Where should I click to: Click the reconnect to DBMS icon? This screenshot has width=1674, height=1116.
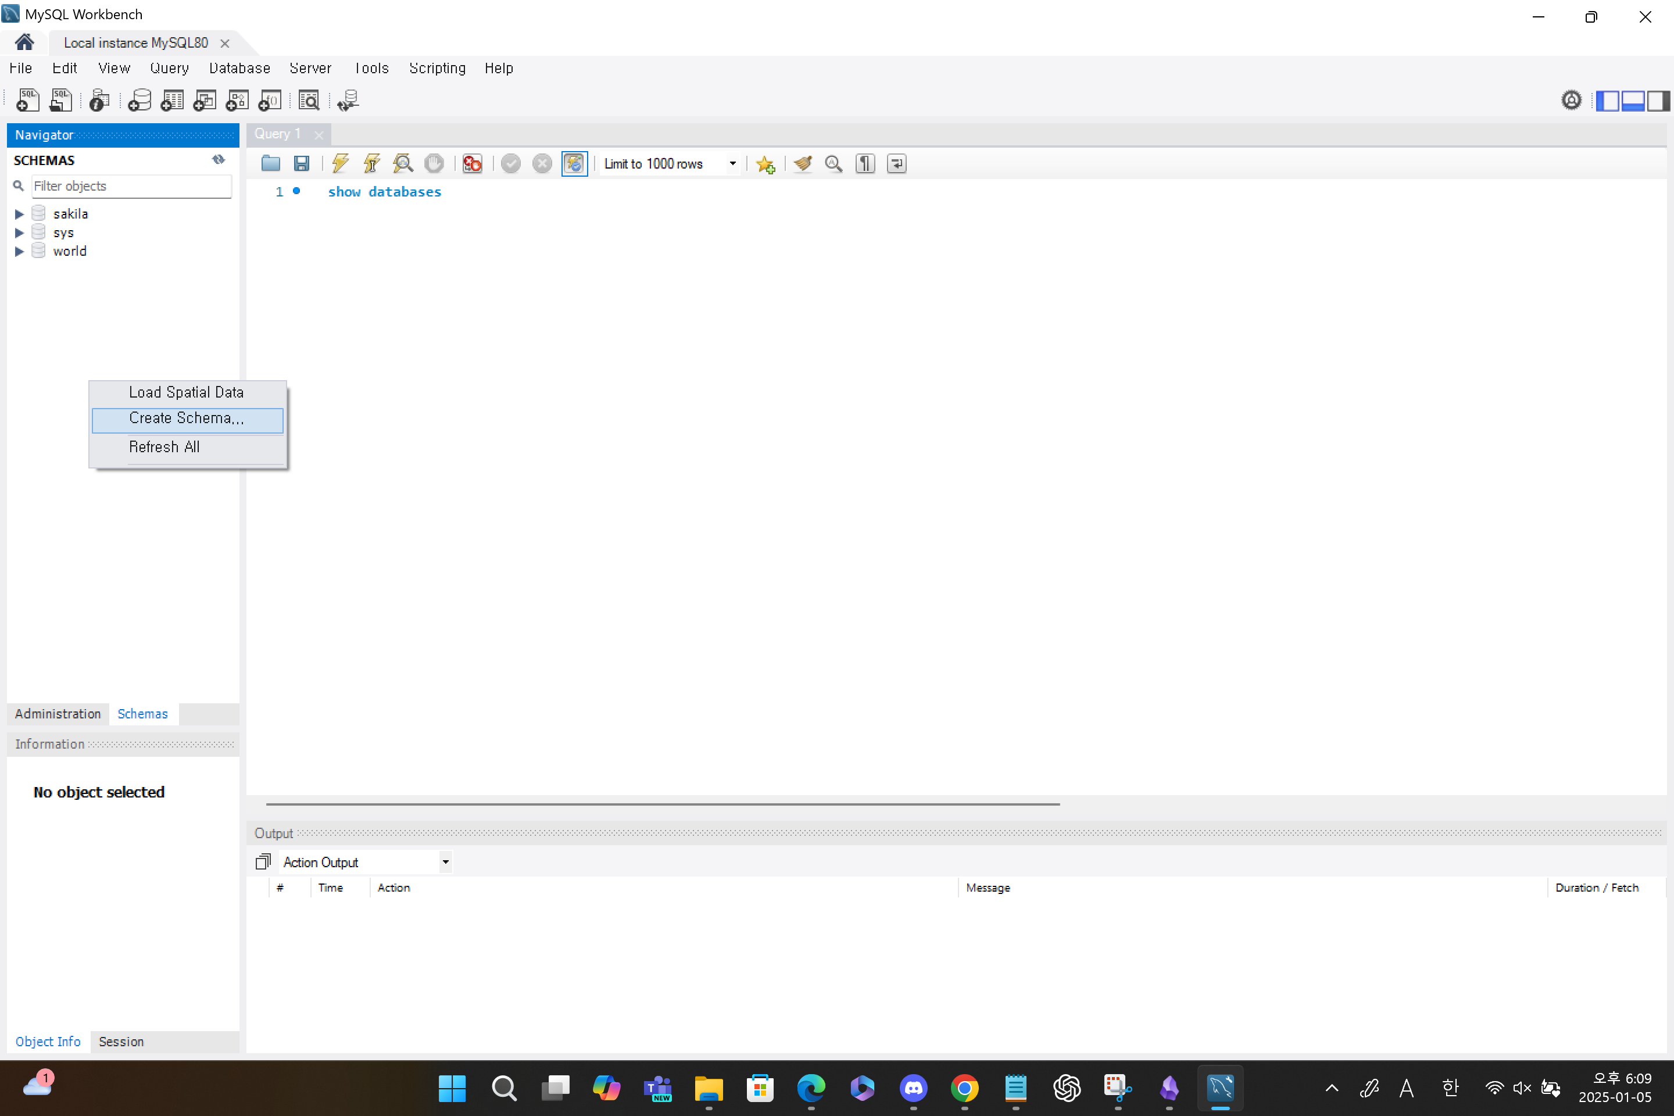[x=348, y=101]
